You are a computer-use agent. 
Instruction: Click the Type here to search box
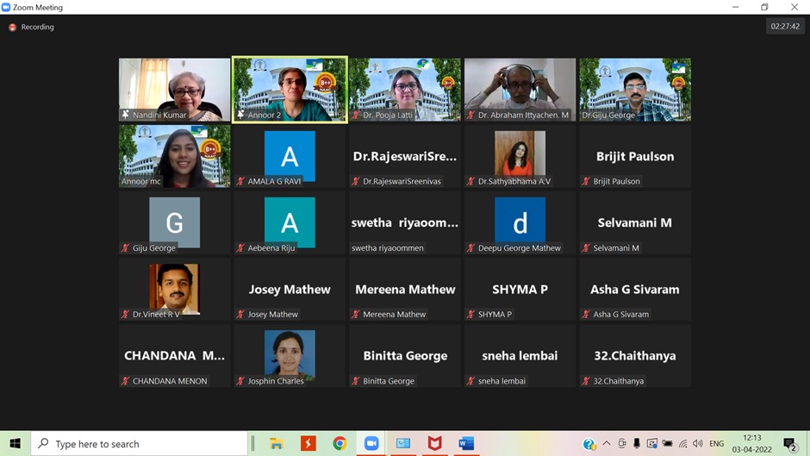click(x=140, y=444)
